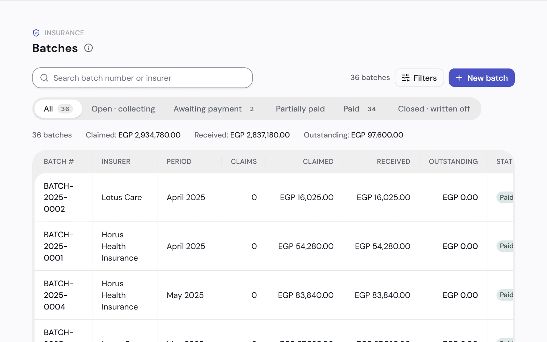Click the search magnifier icon
547x342 pixels.
click(44, 78)
